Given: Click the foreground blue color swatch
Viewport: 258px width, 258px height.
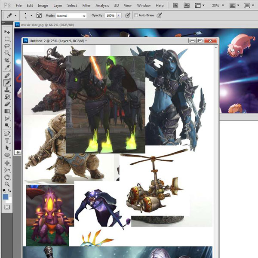Looking at the screenshot, I should (x=6, y=197).
